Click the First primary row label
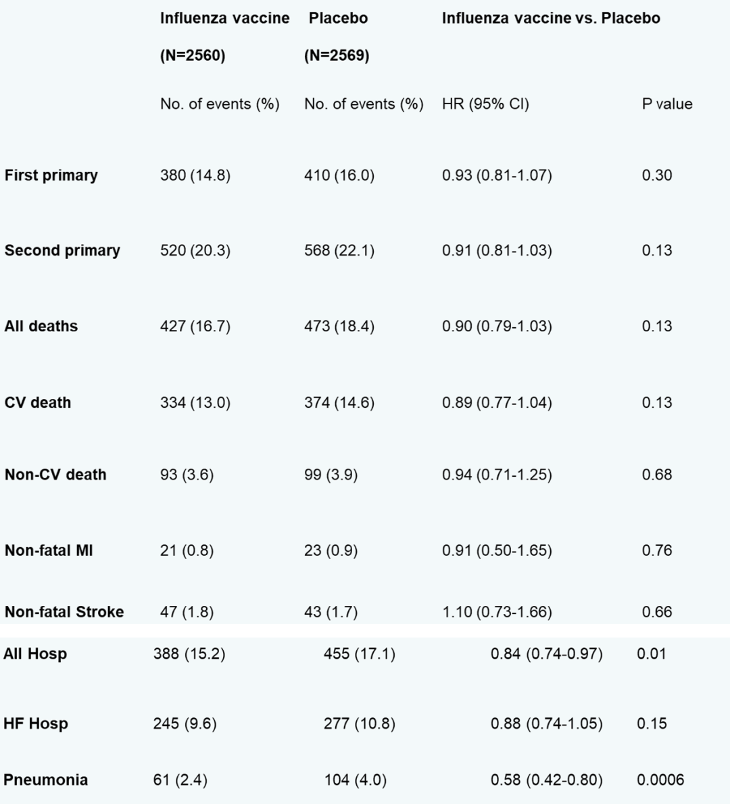 pos(51,175)
